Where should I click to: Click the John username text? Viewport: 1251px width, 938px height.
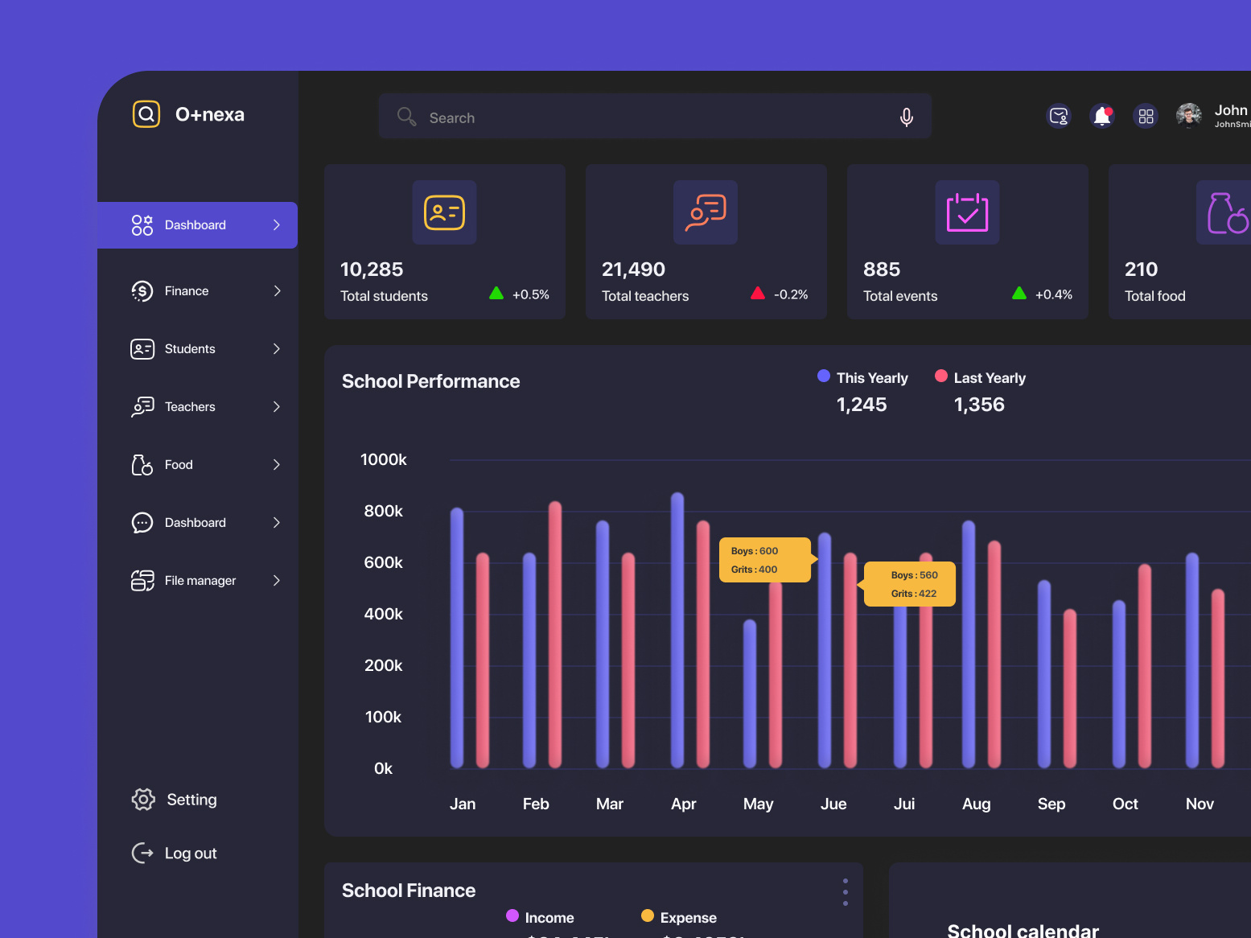[x=1231, y=110]
